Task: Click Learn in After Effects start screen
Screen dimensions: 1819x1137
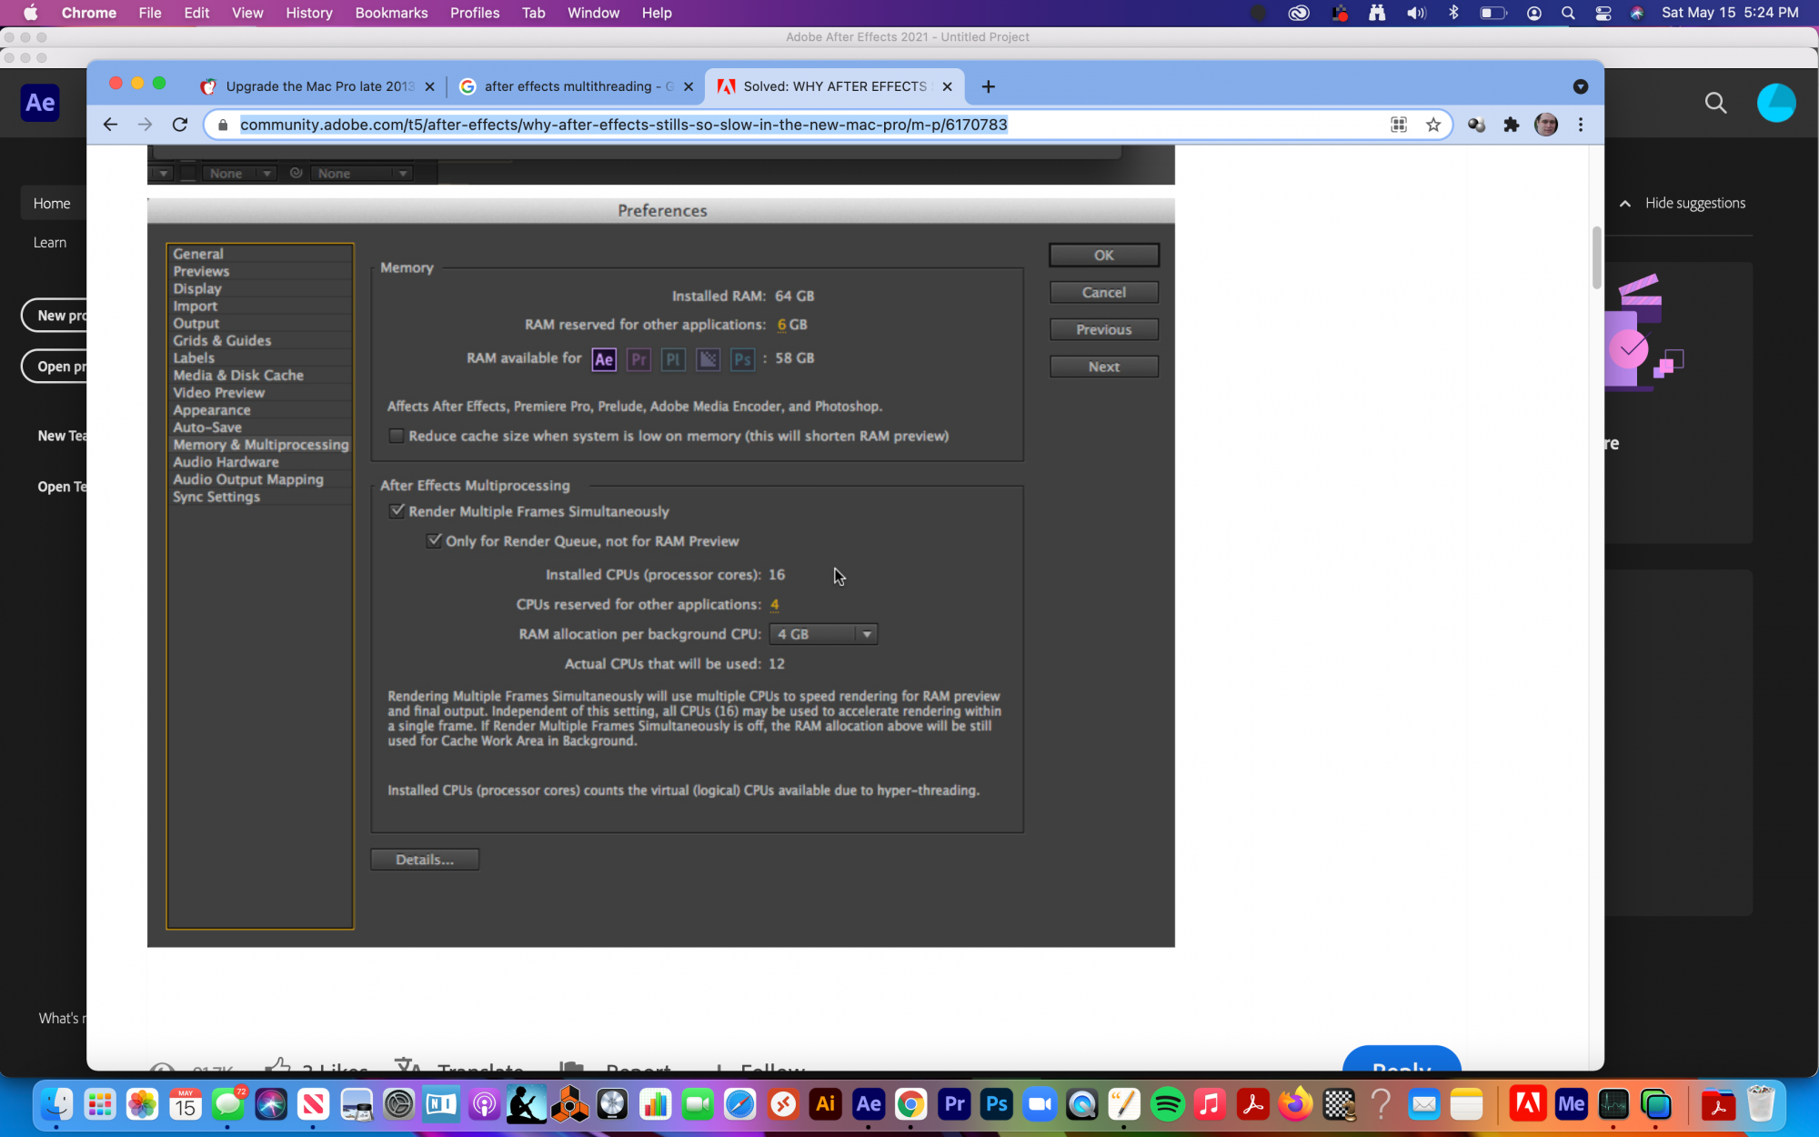Action: (x=50, y=243)
